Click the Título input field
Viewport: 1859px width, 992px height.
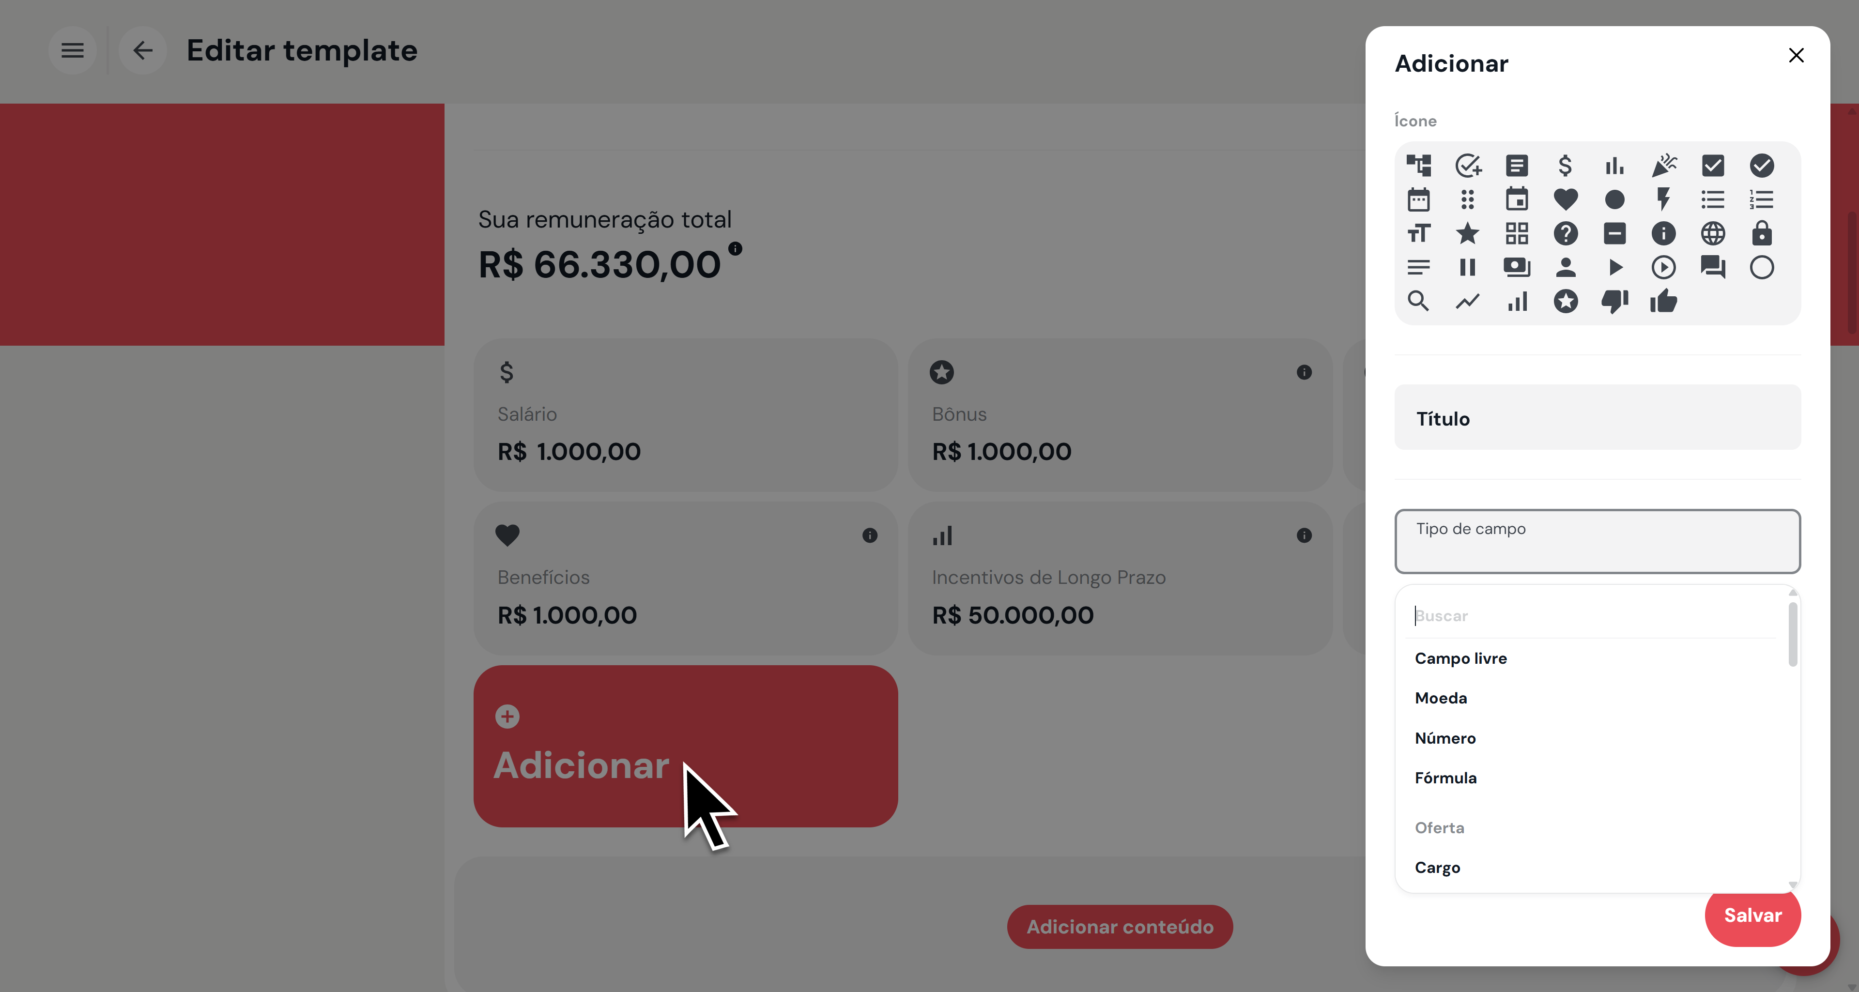[x=1597, y=418]
